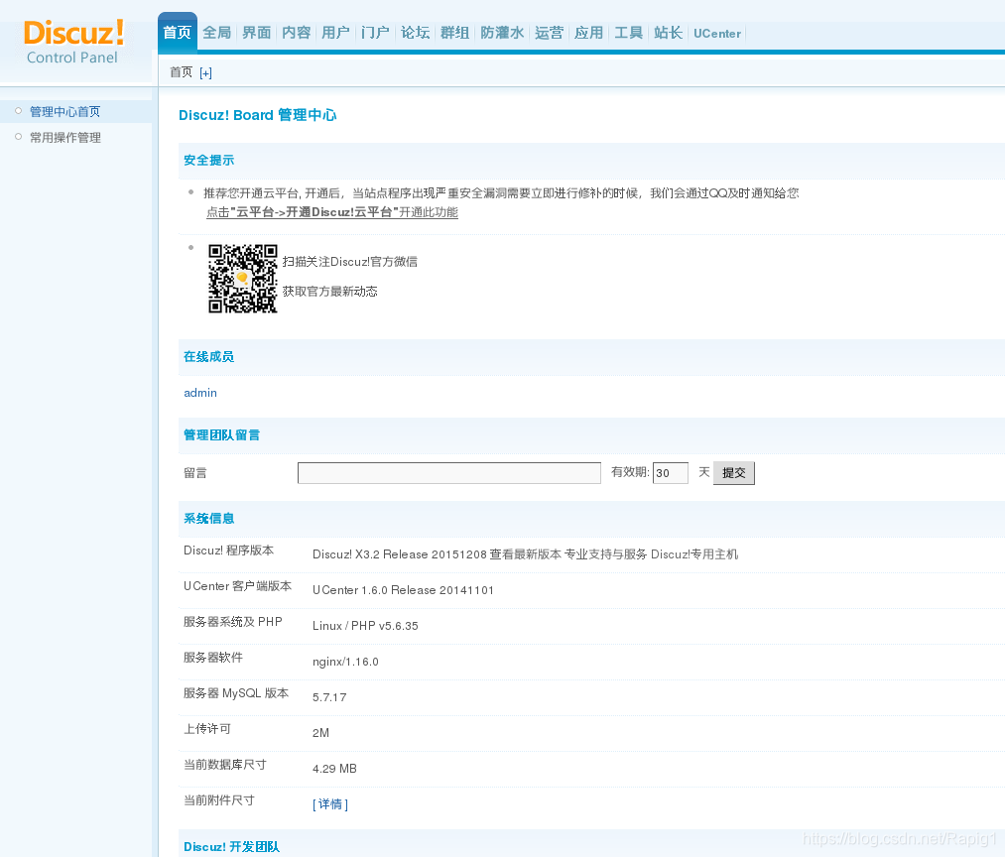1005x857 pixels.
Task: Click the 安全提示 section heading
Action: 209,161
